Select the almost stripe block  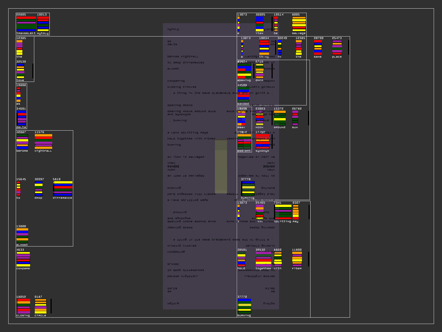tap(22, 235)
